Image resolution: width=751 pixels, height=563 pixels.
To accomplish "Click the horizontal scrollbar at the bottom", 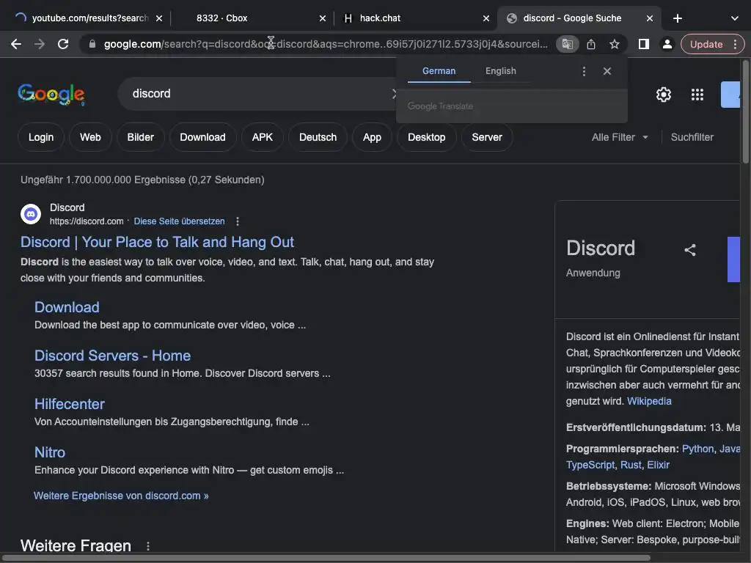I will pos(326,558).
